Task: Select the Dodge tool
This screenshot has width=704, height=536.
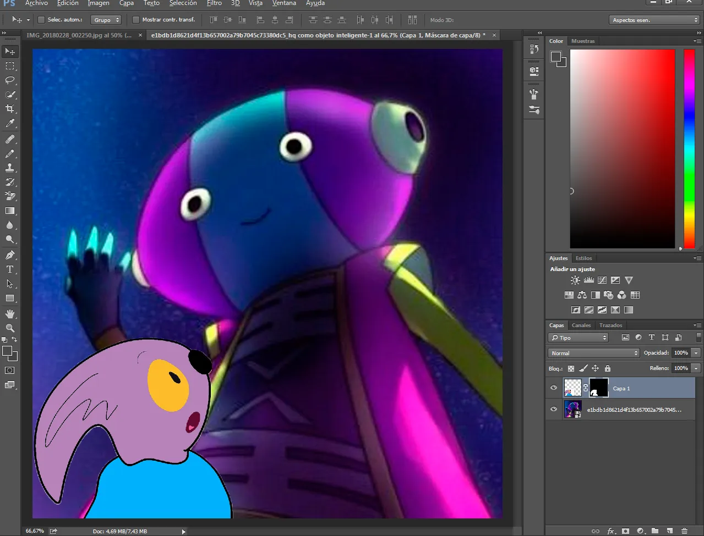Action: (10, 239)
